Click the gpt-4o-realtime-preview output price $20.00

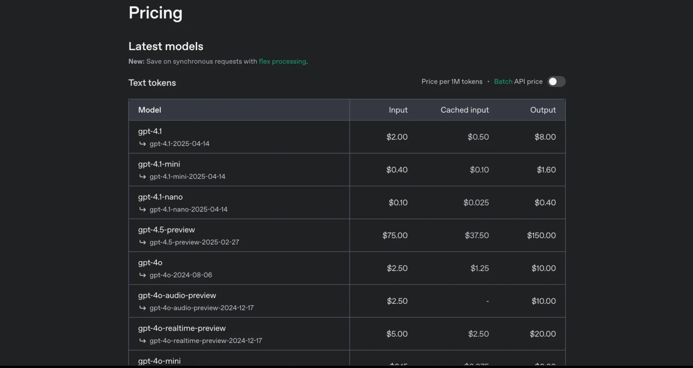click(x=543, y=334)
